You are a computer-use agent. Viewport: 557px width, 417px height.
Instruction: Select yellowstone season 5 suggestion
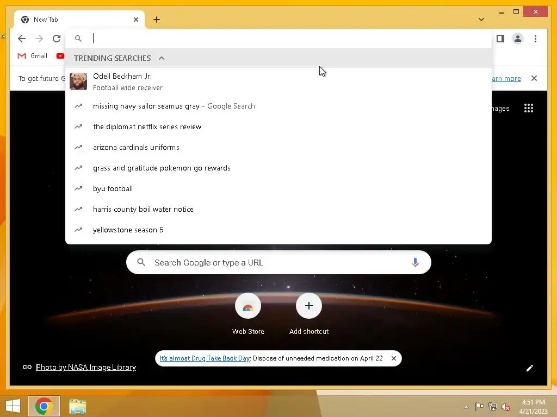point(278,230)
